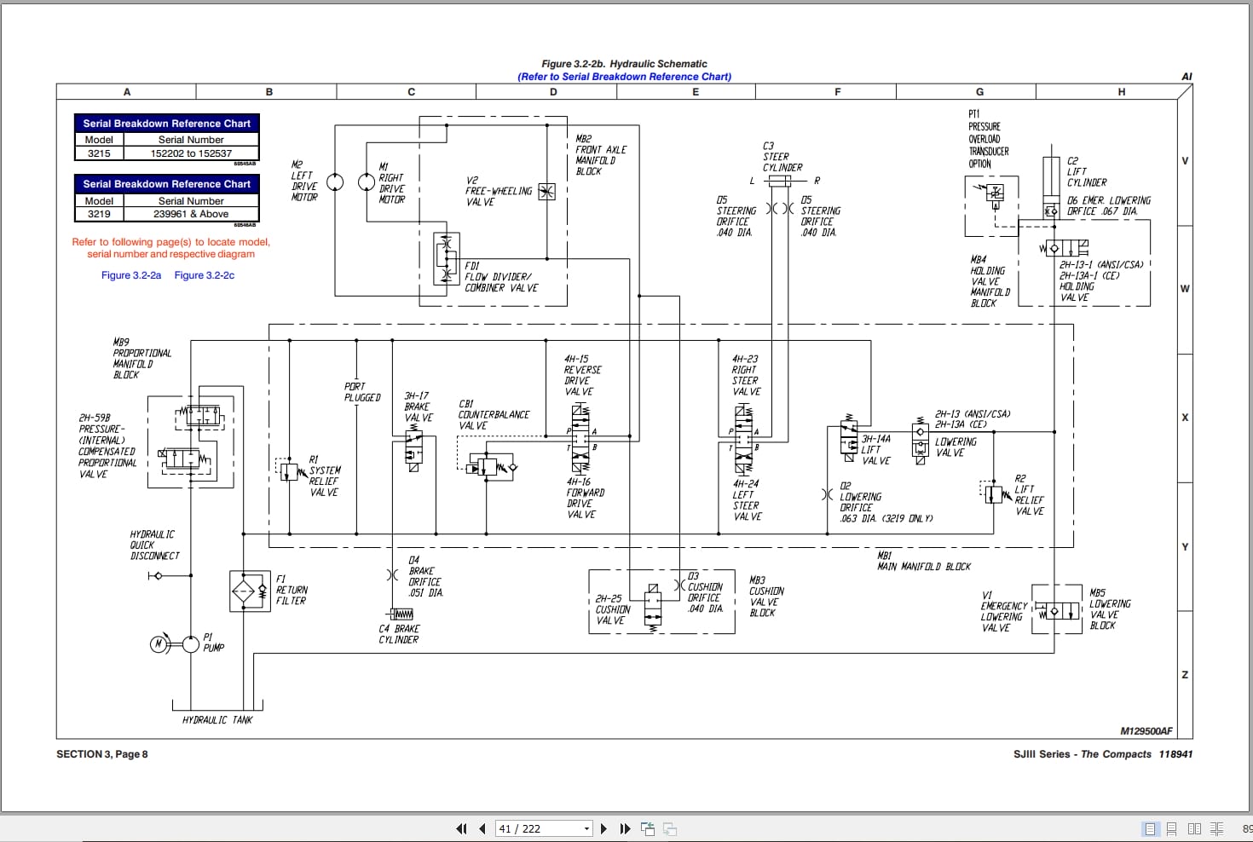
Task: Click the 3H-14A LIFT VALVE label
Action: click(x=876, y=450)
